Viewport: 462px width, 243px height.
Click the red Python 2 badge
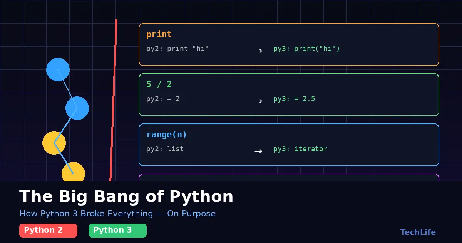[x=48, y=230]
